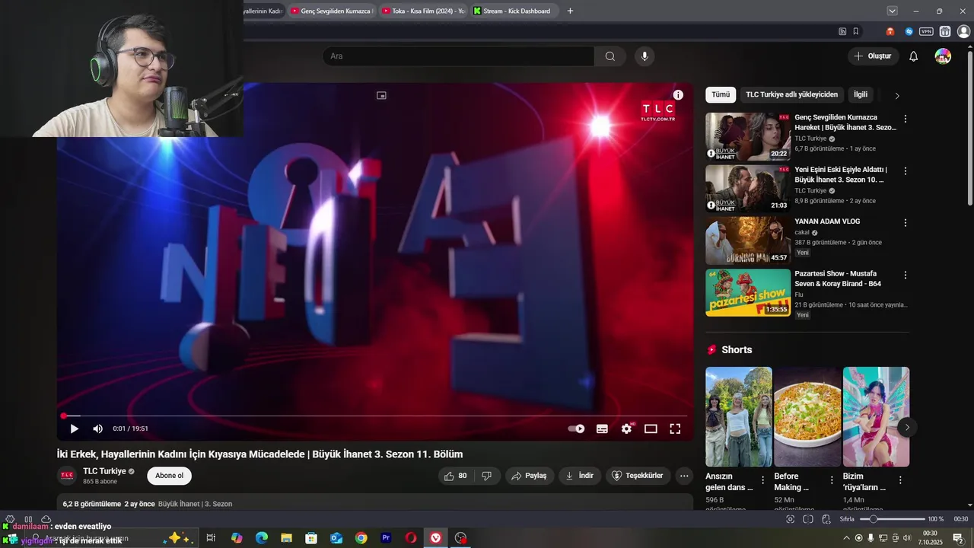The image size is (974, 548).
Task: Click the search magnifier button
Action: [x=610, y=56]
